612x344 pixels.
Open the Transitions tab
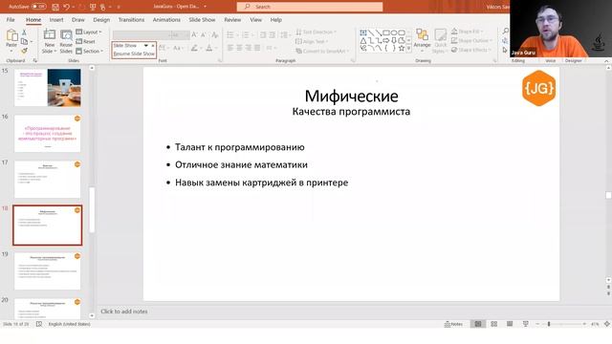click(131, 19)
